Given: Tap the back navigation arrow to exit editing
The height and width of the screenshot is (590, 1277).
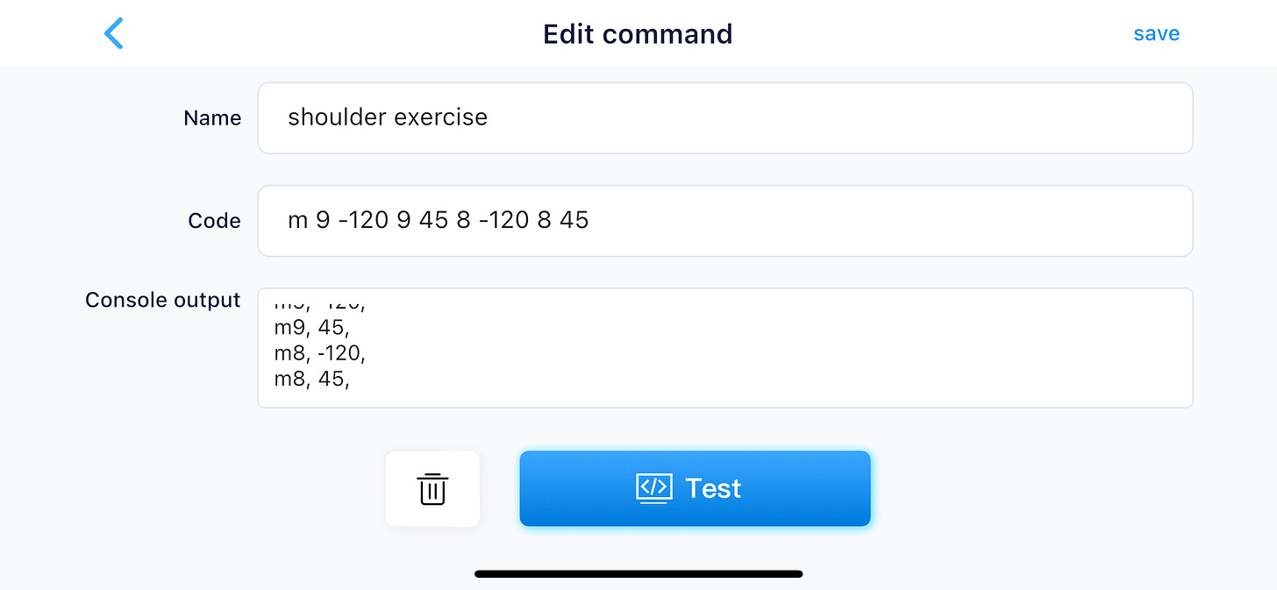Looking at the screenshot, I should (114, 32).
